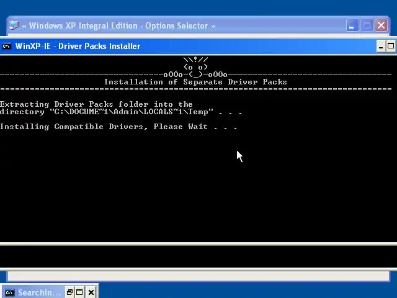Maximize the minimized 'Searchin...' window
The image size is (397, 298).
tap(79, 292)
